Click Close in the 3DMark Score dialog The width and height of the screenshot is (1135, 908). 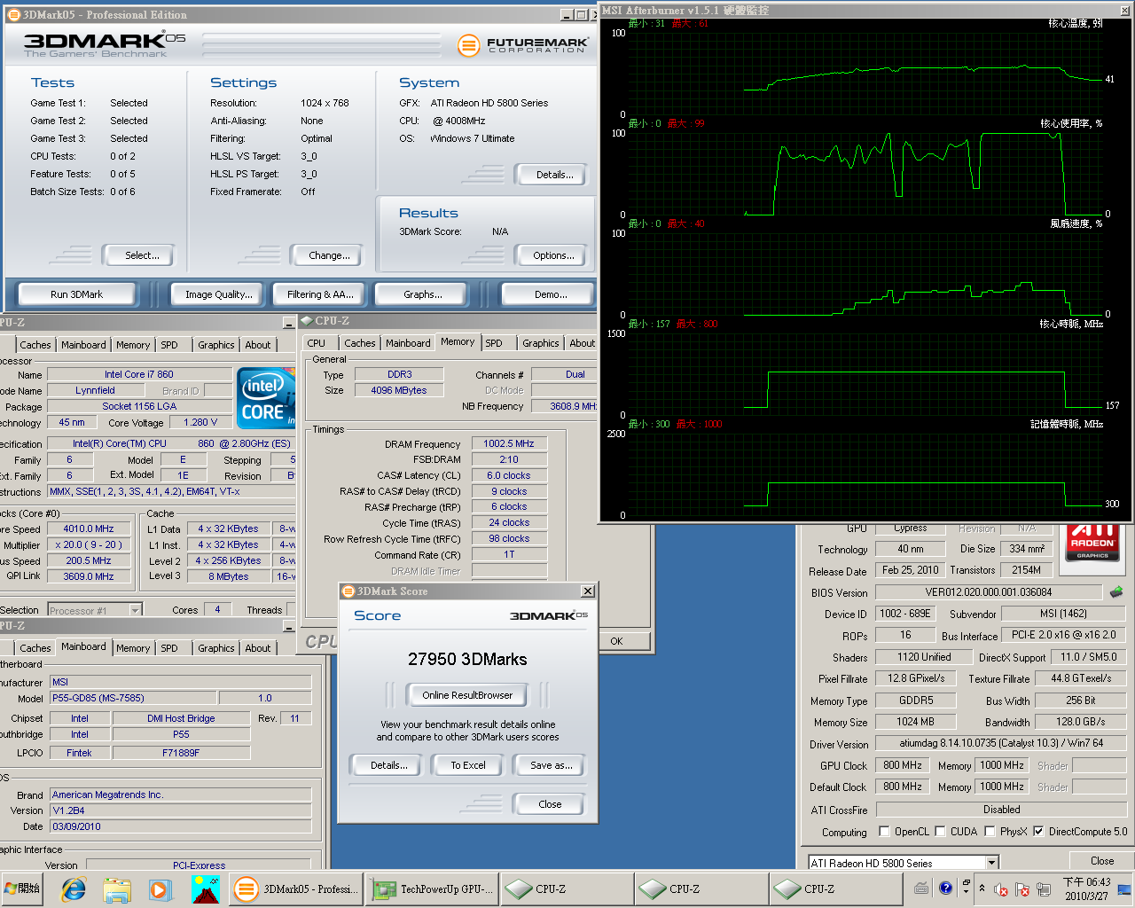550,804
